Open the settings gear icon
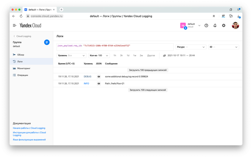This screenshot has height=158, width=252. coord(224,26)
